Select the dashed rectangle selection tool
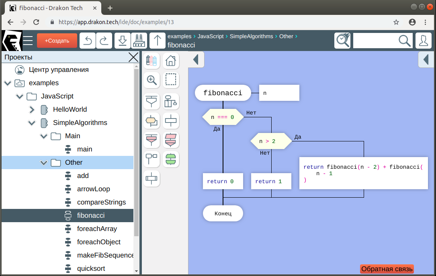The width and height of the screenshot is (436, 276). (171, 80)
